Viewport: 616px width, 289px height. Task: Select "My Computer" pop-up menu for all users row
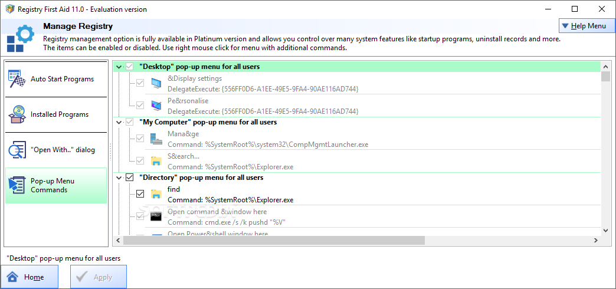[357, 122]
